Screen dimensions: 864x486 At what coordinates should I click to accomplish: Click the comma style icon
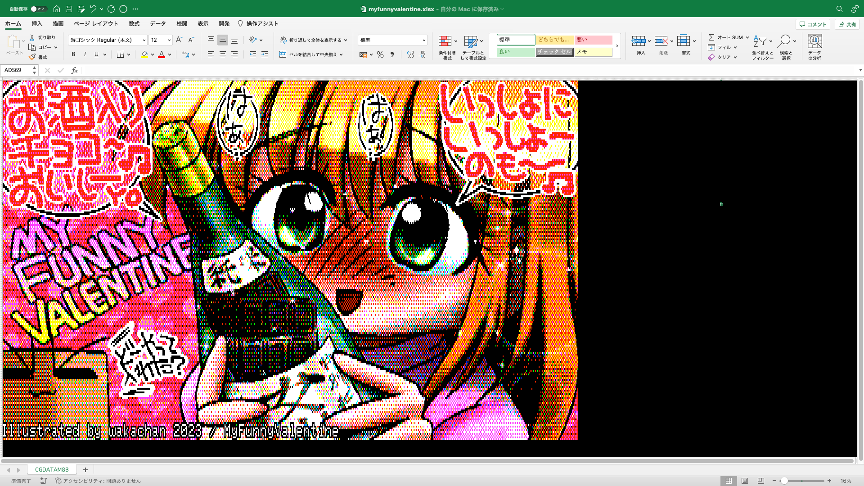(x=392, y=54)
